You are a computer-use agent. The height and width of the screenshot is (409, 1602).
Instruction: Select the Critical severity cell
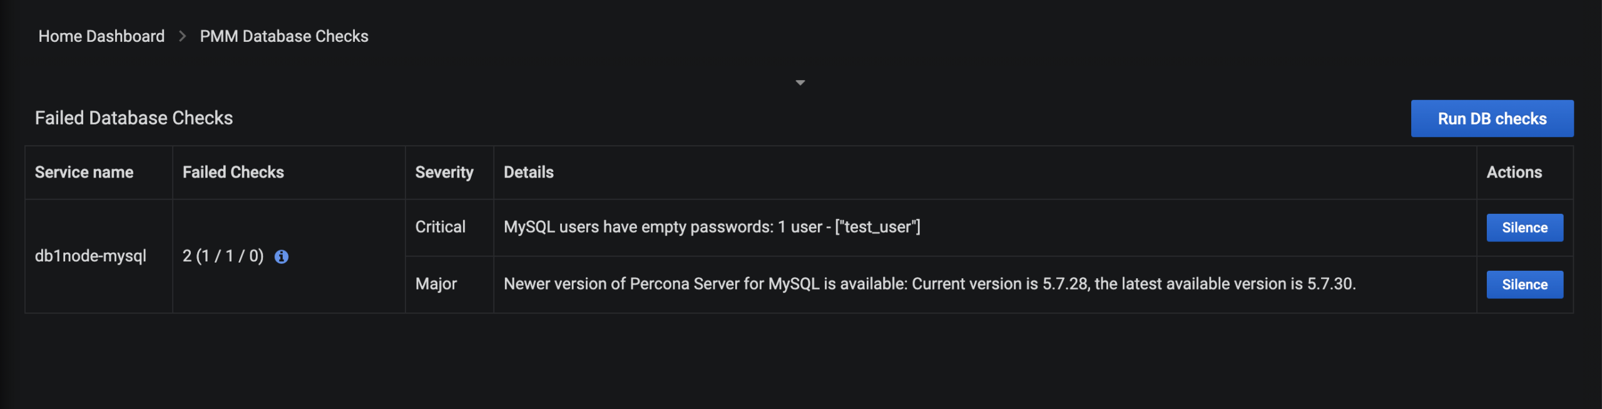coord(441,227)
